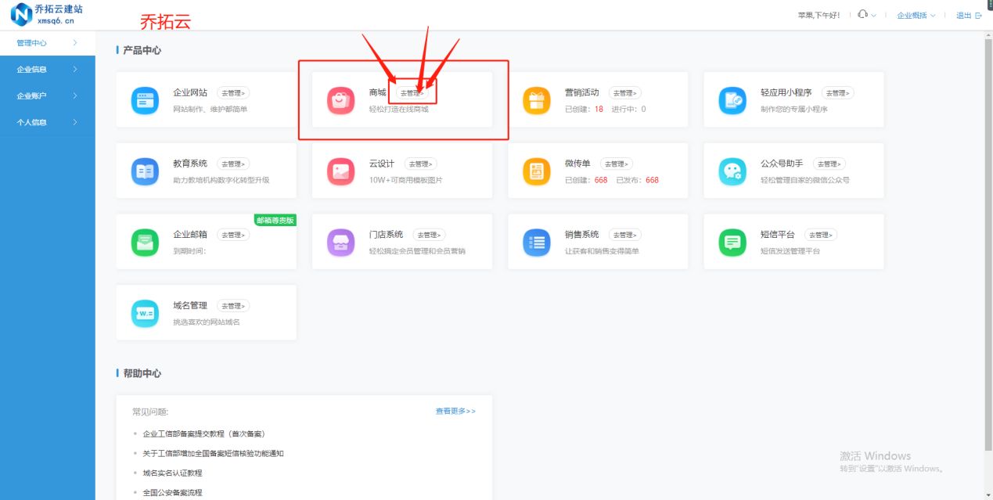Open the 企业概括 dropdown
The height and width of the screenshot is (500, 993).
(912, 14)
